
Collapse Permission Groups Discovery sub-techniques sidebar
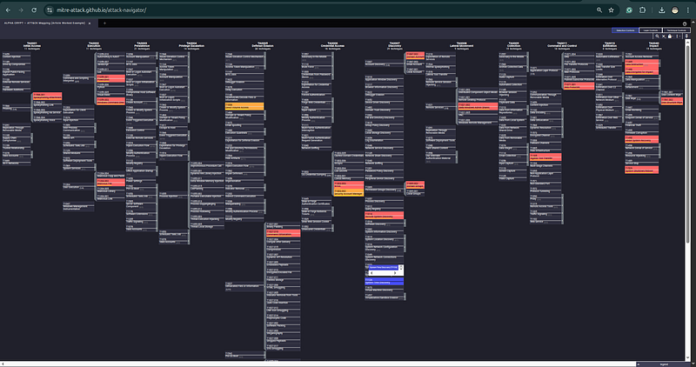[x=405, y=188]
